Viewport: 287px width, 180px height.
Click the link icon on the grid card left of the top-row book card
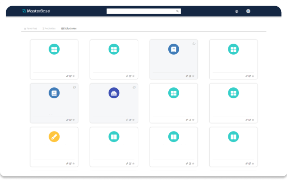click(127, 76)
